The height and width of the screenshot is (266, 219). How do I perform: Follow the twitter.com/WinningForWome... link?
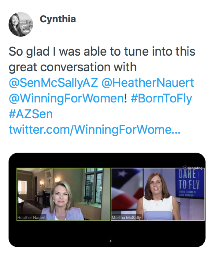coord(95,130)
